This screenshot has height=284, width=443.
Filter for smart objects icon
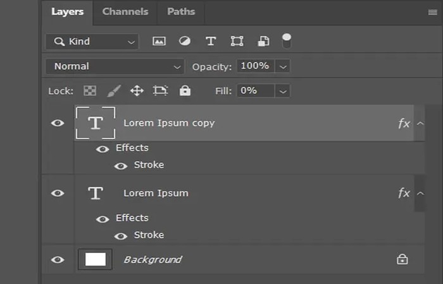(263, 42)
